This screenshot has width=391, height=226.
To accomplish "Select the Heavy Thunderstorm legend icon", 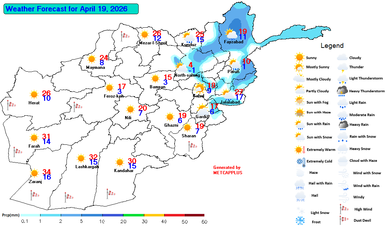I will [343, 91].
